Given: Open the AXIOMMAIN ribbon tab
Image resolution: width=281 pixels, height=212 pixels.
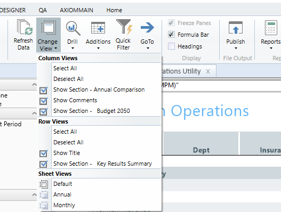Looking at the screenshot, I should point(77,10).
